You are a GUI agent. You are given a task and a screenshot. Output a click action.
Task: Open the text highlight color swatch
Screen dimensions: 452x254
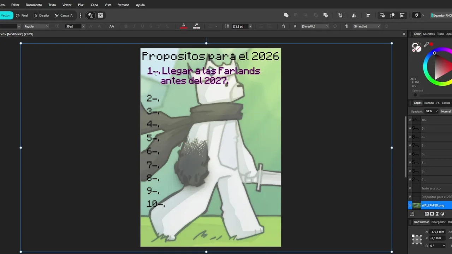pyautogui.click(x=197, y=26)
